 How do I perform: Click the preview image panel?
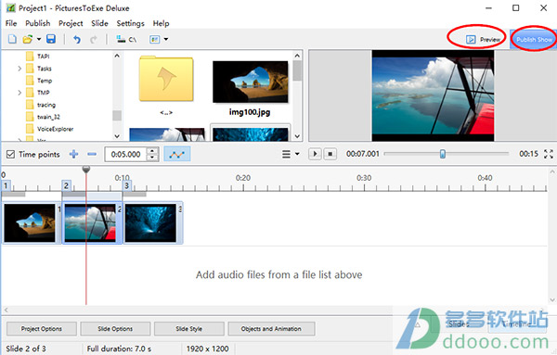coord(433,95)
